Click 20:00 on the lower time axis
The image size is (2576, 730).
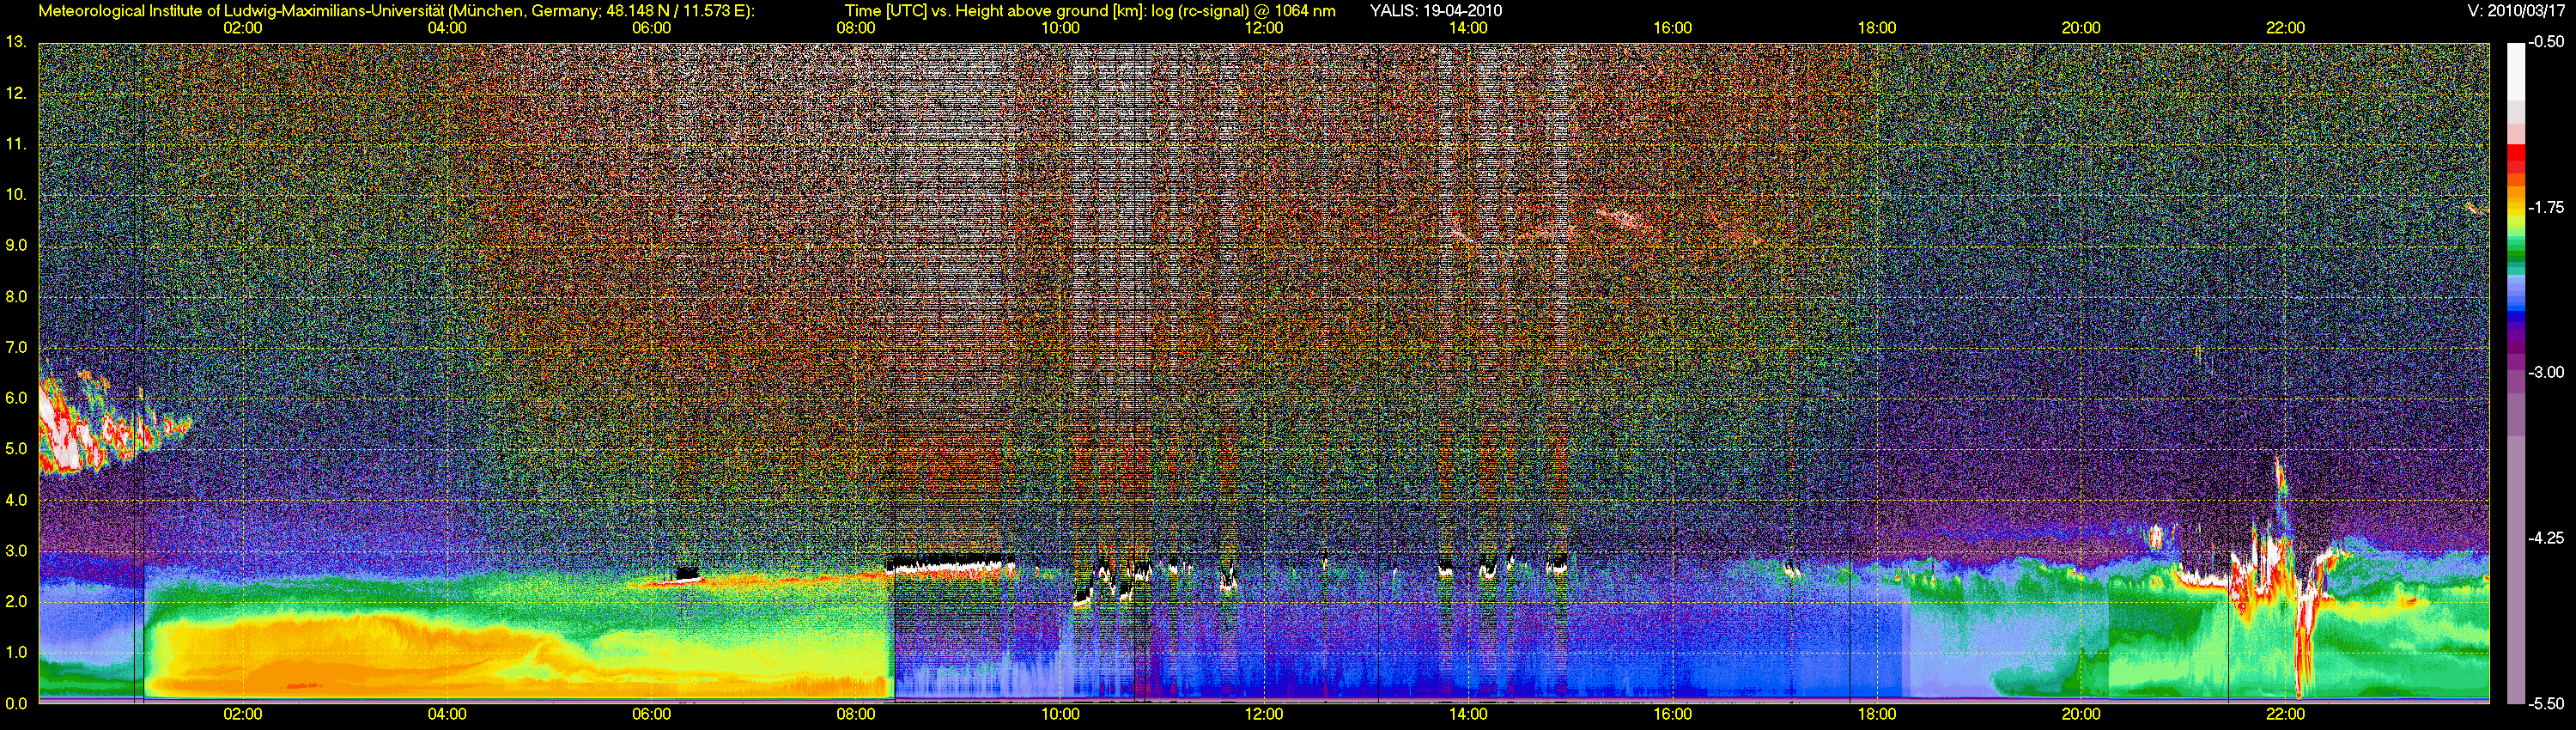point(2081,714)
